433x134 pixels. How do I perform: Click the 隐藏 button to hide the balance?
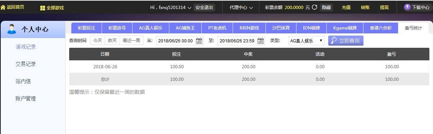point(326,8)
